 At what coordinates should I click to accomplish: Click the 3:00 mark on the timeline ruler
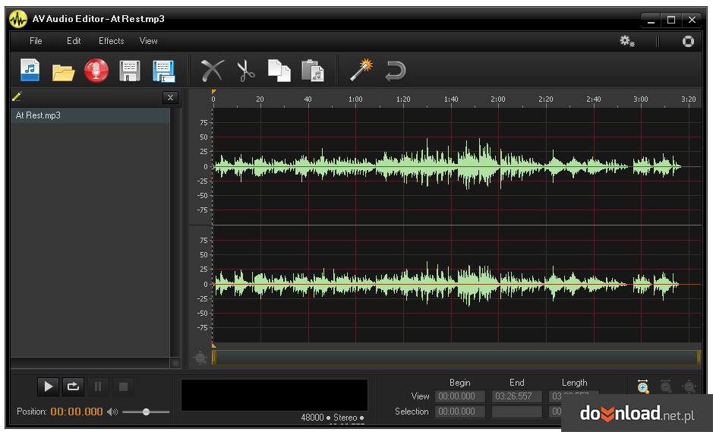(x=641, y=99)
